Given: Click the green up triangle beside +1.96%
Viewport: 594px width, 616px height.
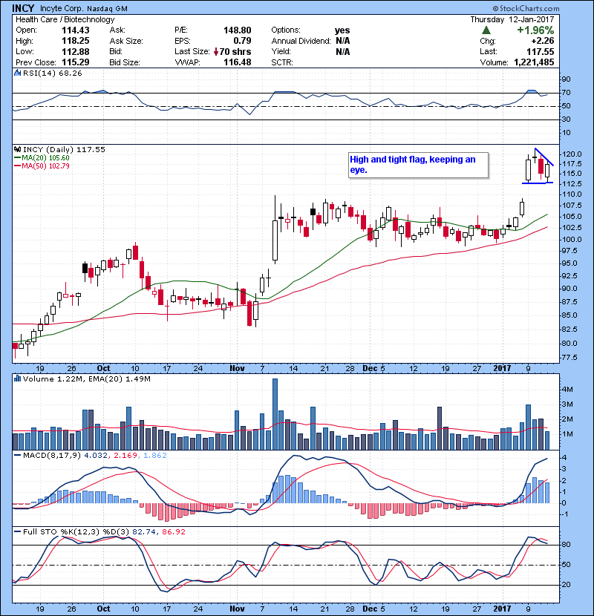Looking at the screenshot, I should (x=486, y=30).
